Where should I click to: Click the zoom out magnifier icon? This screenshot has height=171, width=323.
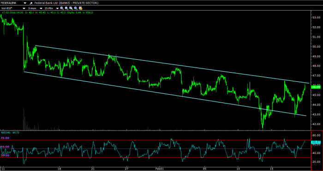66,8
